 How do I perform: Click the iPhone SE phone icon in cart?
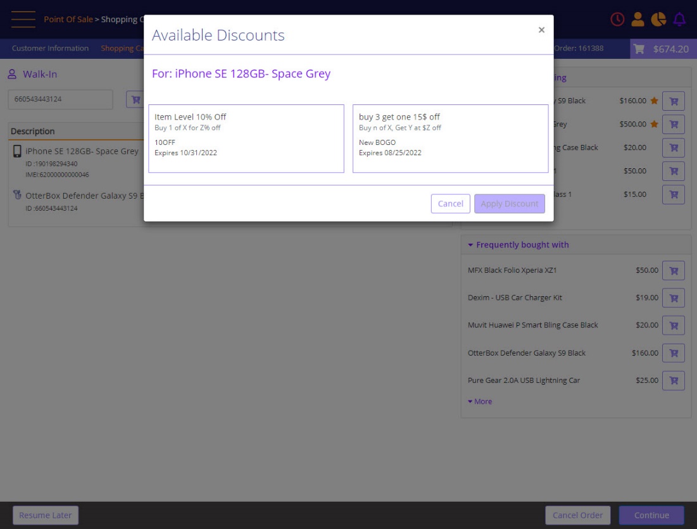(17, 151)
